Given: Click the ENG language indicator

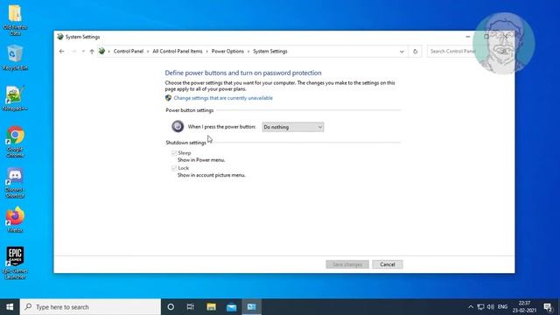Looking at the screenshot, I should coord(502,307).
